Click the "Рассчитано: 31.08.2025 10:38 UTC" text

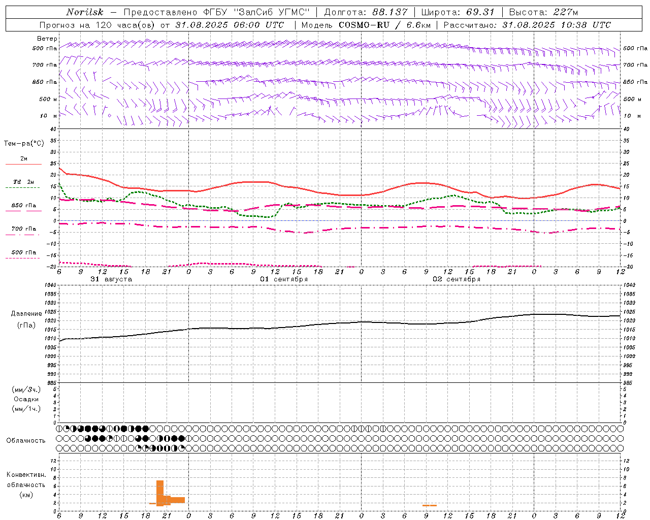tap(527, 25)
